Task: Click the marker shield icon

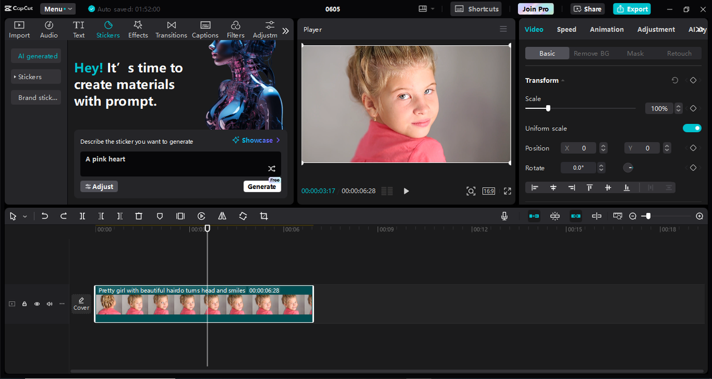Action: click(x=160, y=216)
